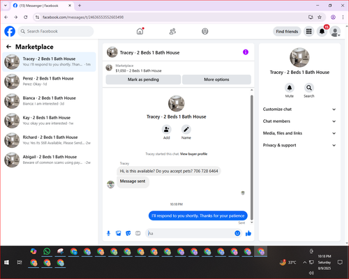Click the chat scroll-down arrow
This screenshot has height=279, width=349.
[252, 223]
